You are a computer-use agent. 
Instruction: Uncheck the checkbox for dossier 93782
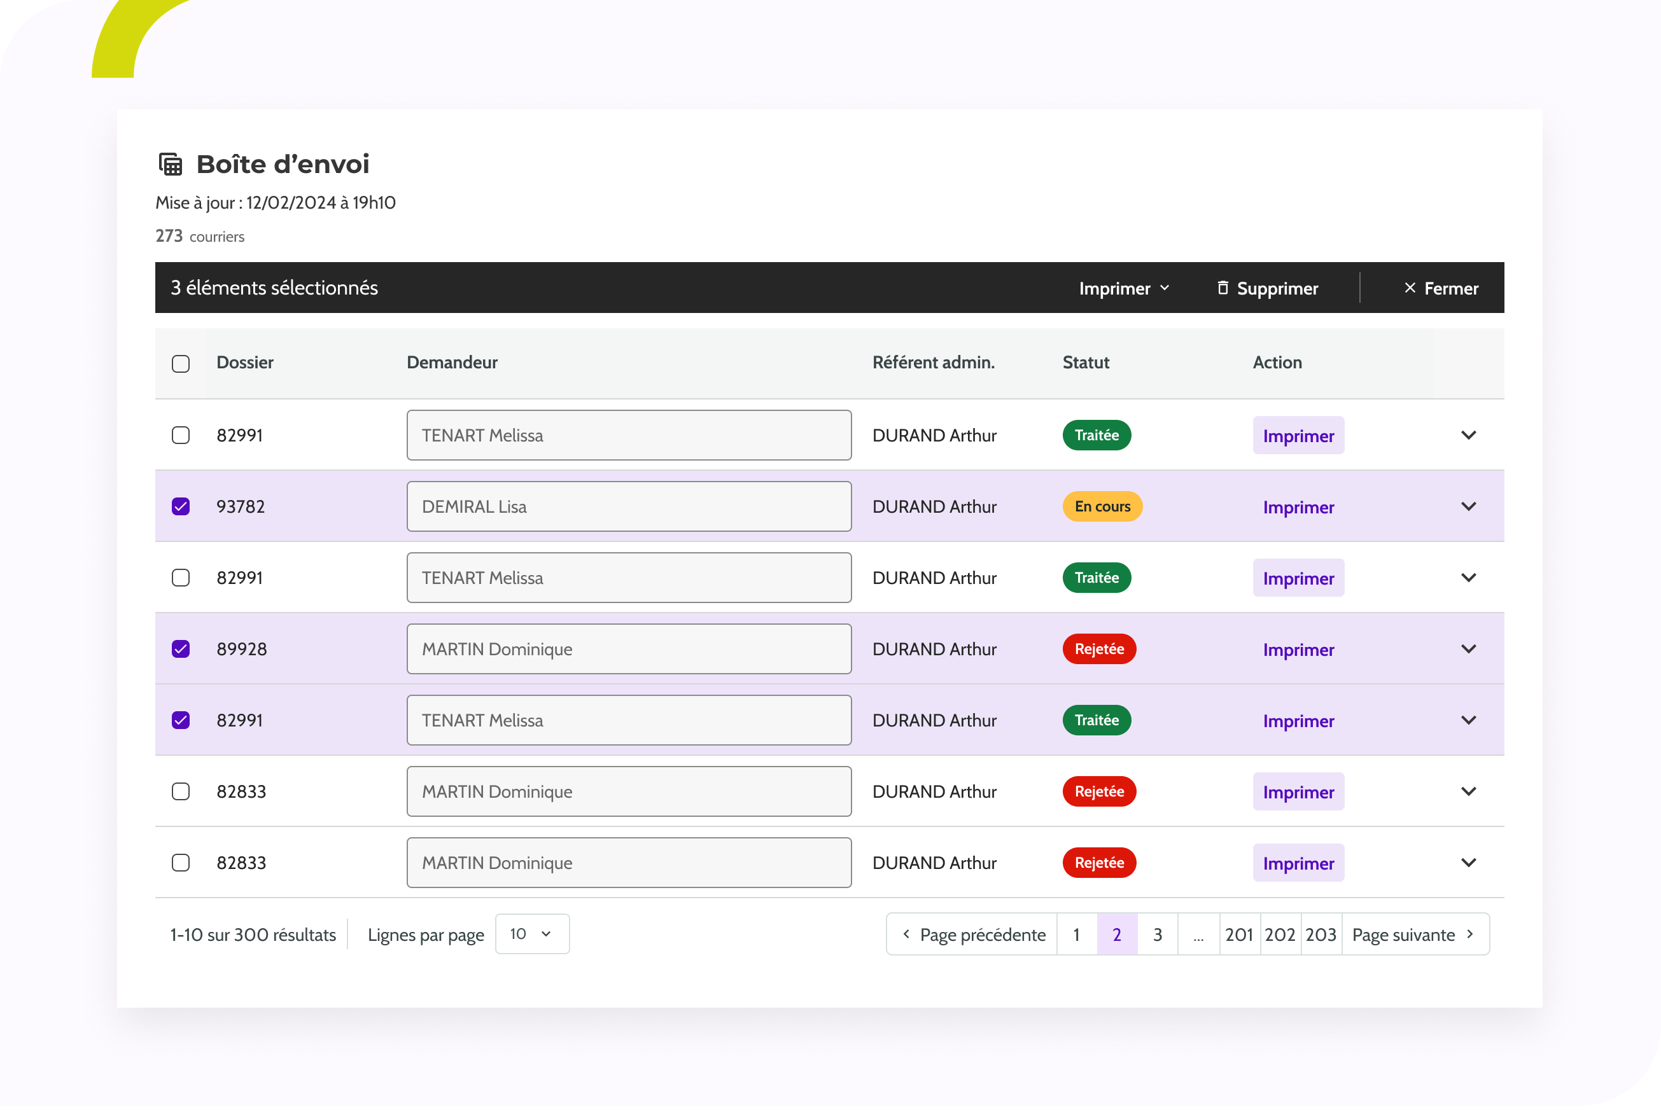(x=181, y=506)
